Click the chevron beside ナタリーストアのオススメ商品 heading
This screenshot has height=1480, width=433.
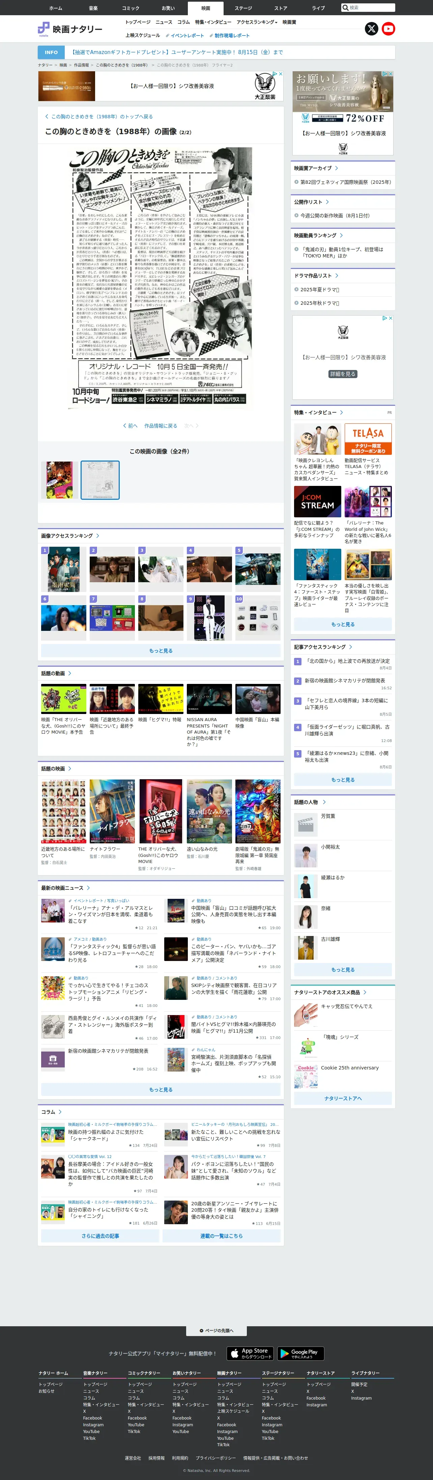point(365,992)
